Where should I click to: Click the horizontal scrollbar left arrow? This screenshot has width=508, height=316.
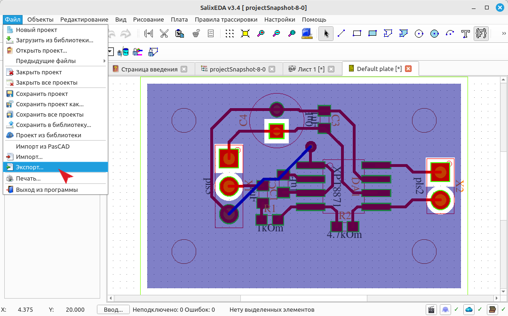pos(111,298)
